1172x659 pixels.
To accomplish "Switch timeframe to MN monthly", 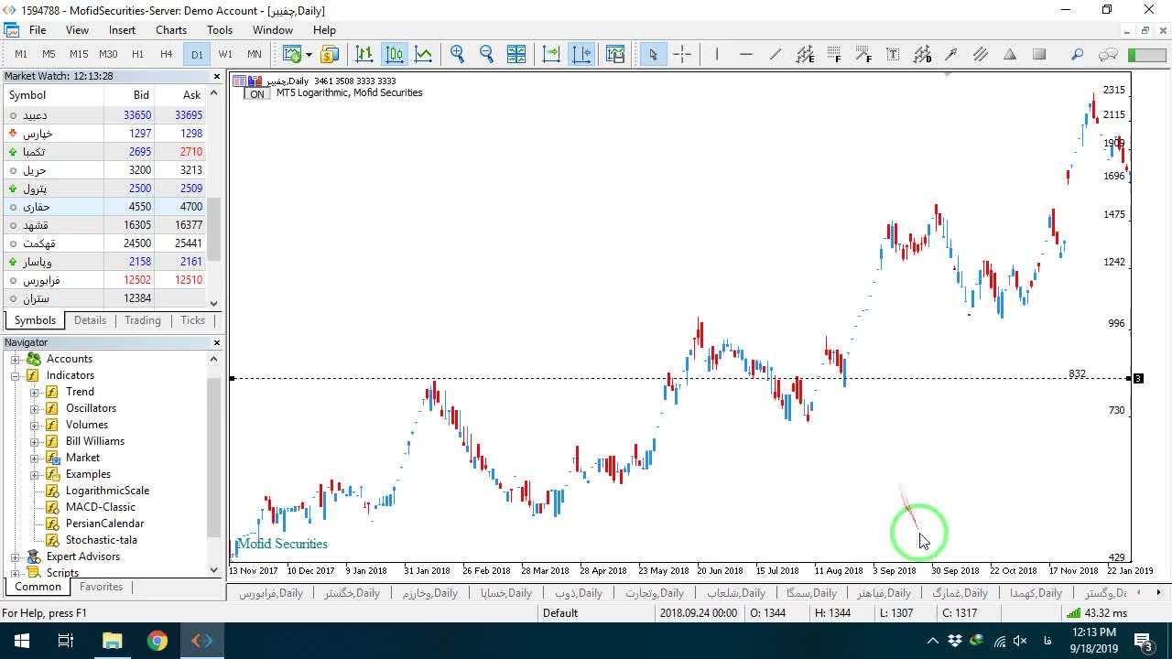I will click(x=255, y=54).
